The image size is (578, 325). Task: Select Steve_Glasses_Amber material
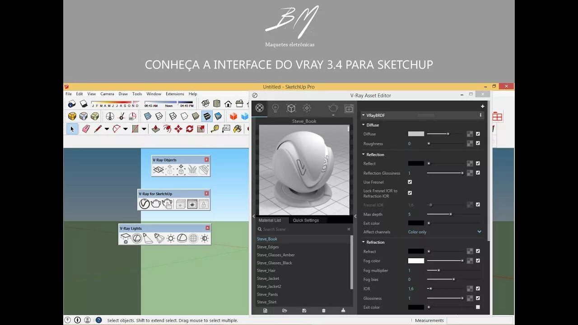(x=276, y=255)
